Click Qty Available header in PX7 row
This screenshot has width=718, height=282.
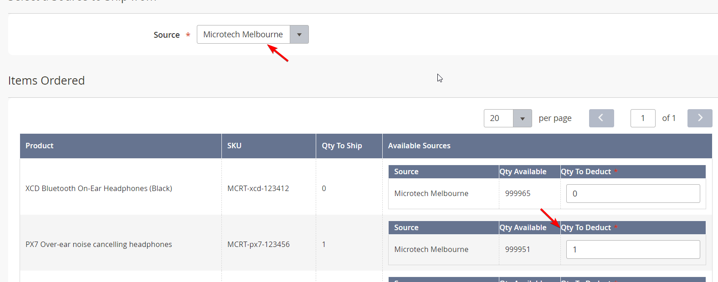point(523,227)
